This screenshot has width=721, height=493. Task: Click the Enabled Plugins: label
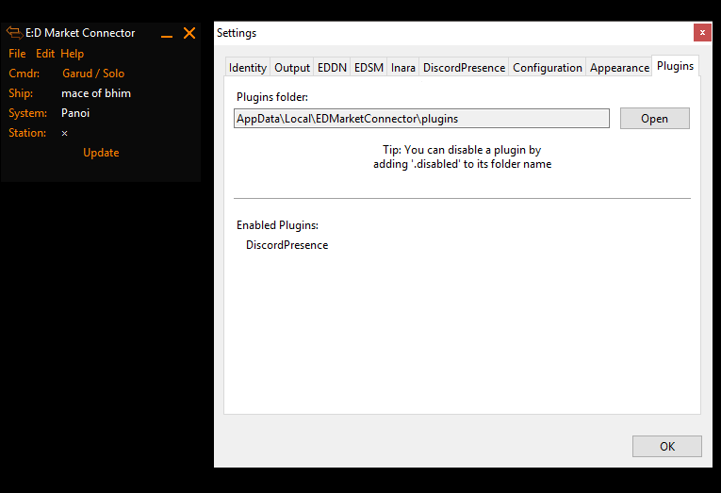coord(277,225)
